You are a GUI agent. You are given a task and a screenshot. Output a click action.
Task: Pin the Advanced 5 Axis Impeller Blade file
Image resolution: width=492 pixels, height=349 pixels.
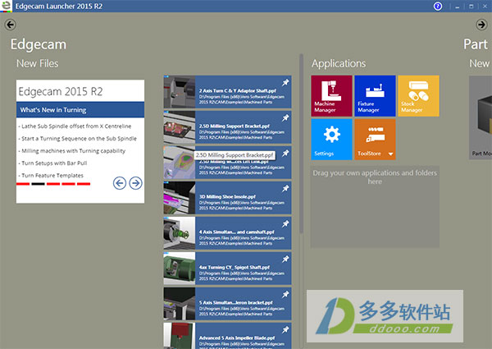tap(285, 330)
